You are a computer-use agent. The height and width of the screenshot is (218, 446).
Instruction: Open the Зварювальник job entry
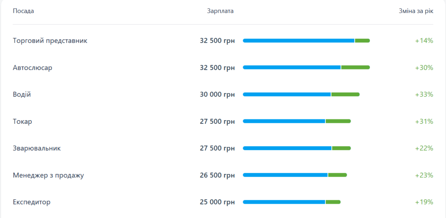pyautogui.click(x=37, y=149)
